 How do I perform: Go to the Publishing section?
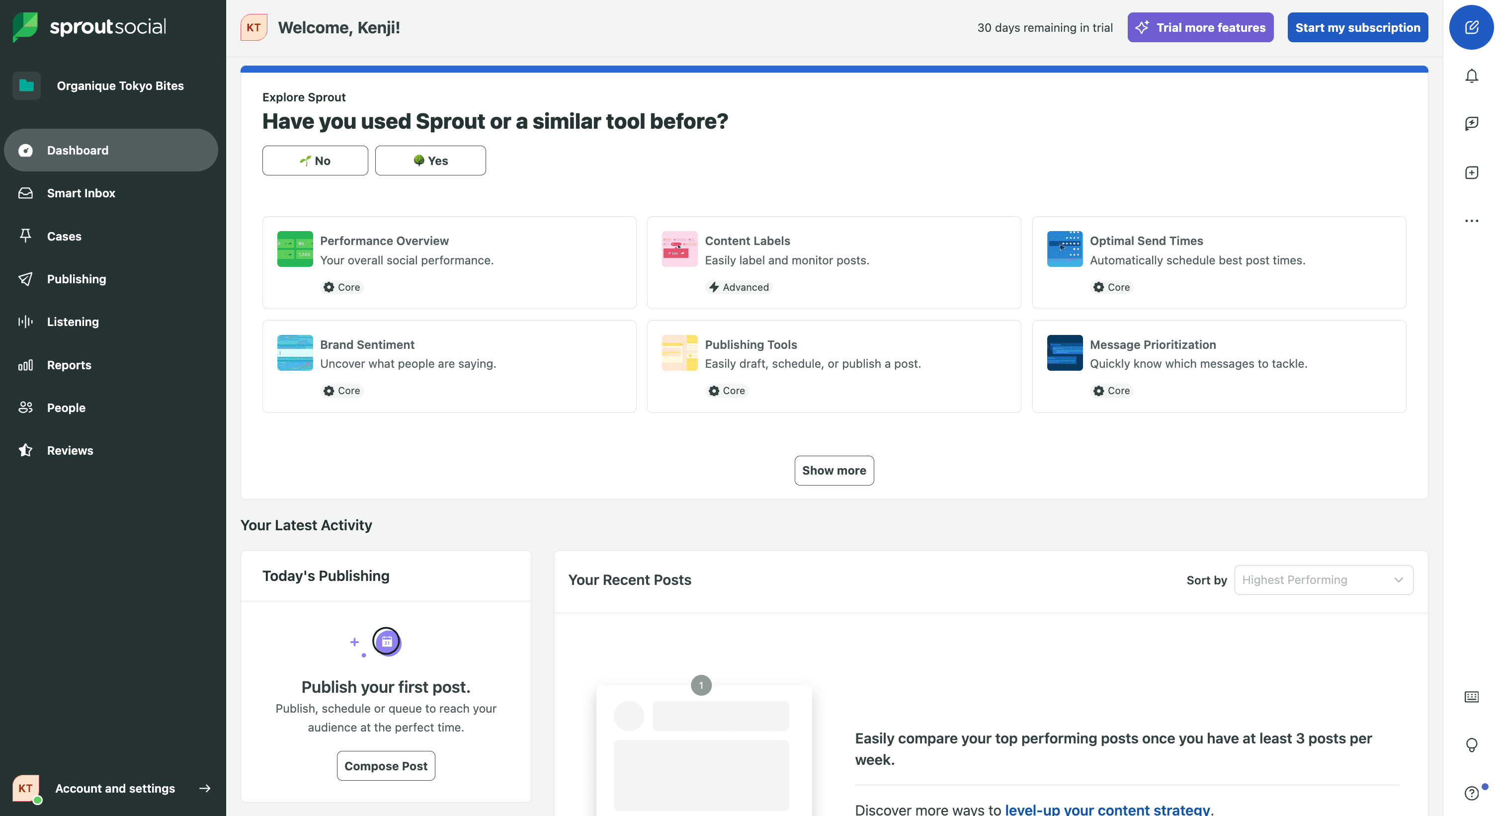click(x=76, y=279)
